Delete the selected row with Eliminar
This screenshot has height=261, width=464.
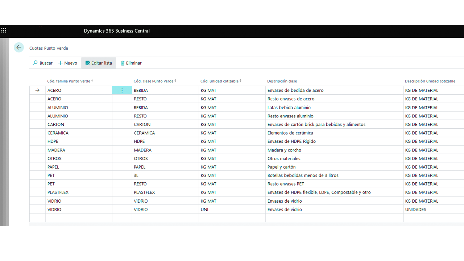point(131,63)
